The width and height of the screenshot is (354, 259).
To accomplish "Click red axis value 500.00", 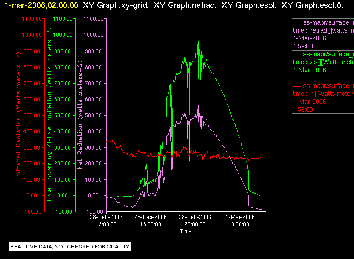I will (x=32, y=115).
